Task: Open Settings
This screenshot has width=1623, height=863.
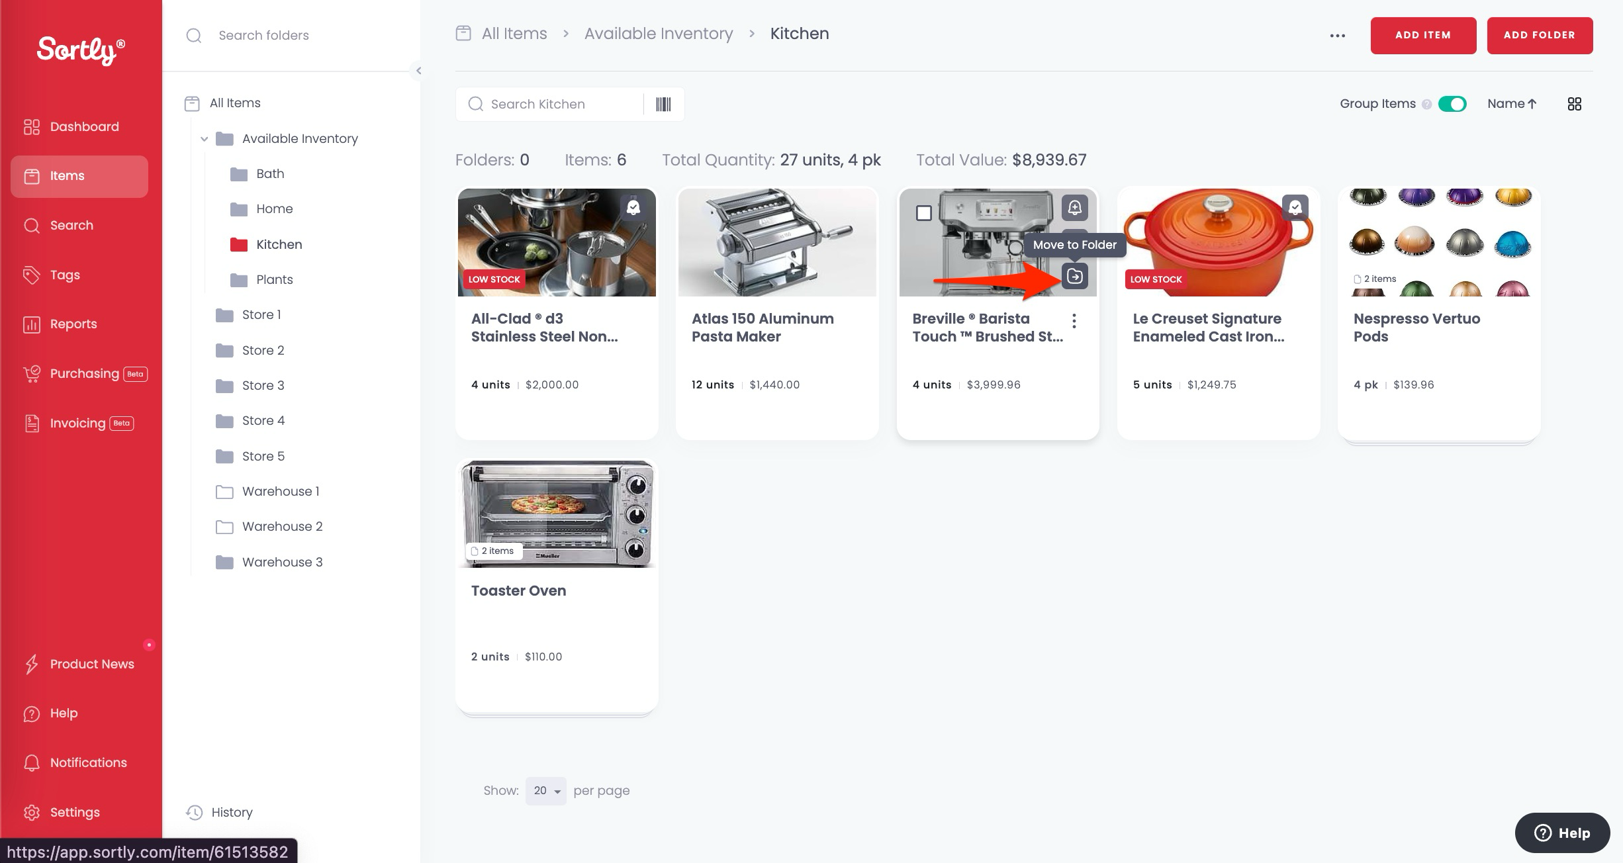Action: click(62, 812)
